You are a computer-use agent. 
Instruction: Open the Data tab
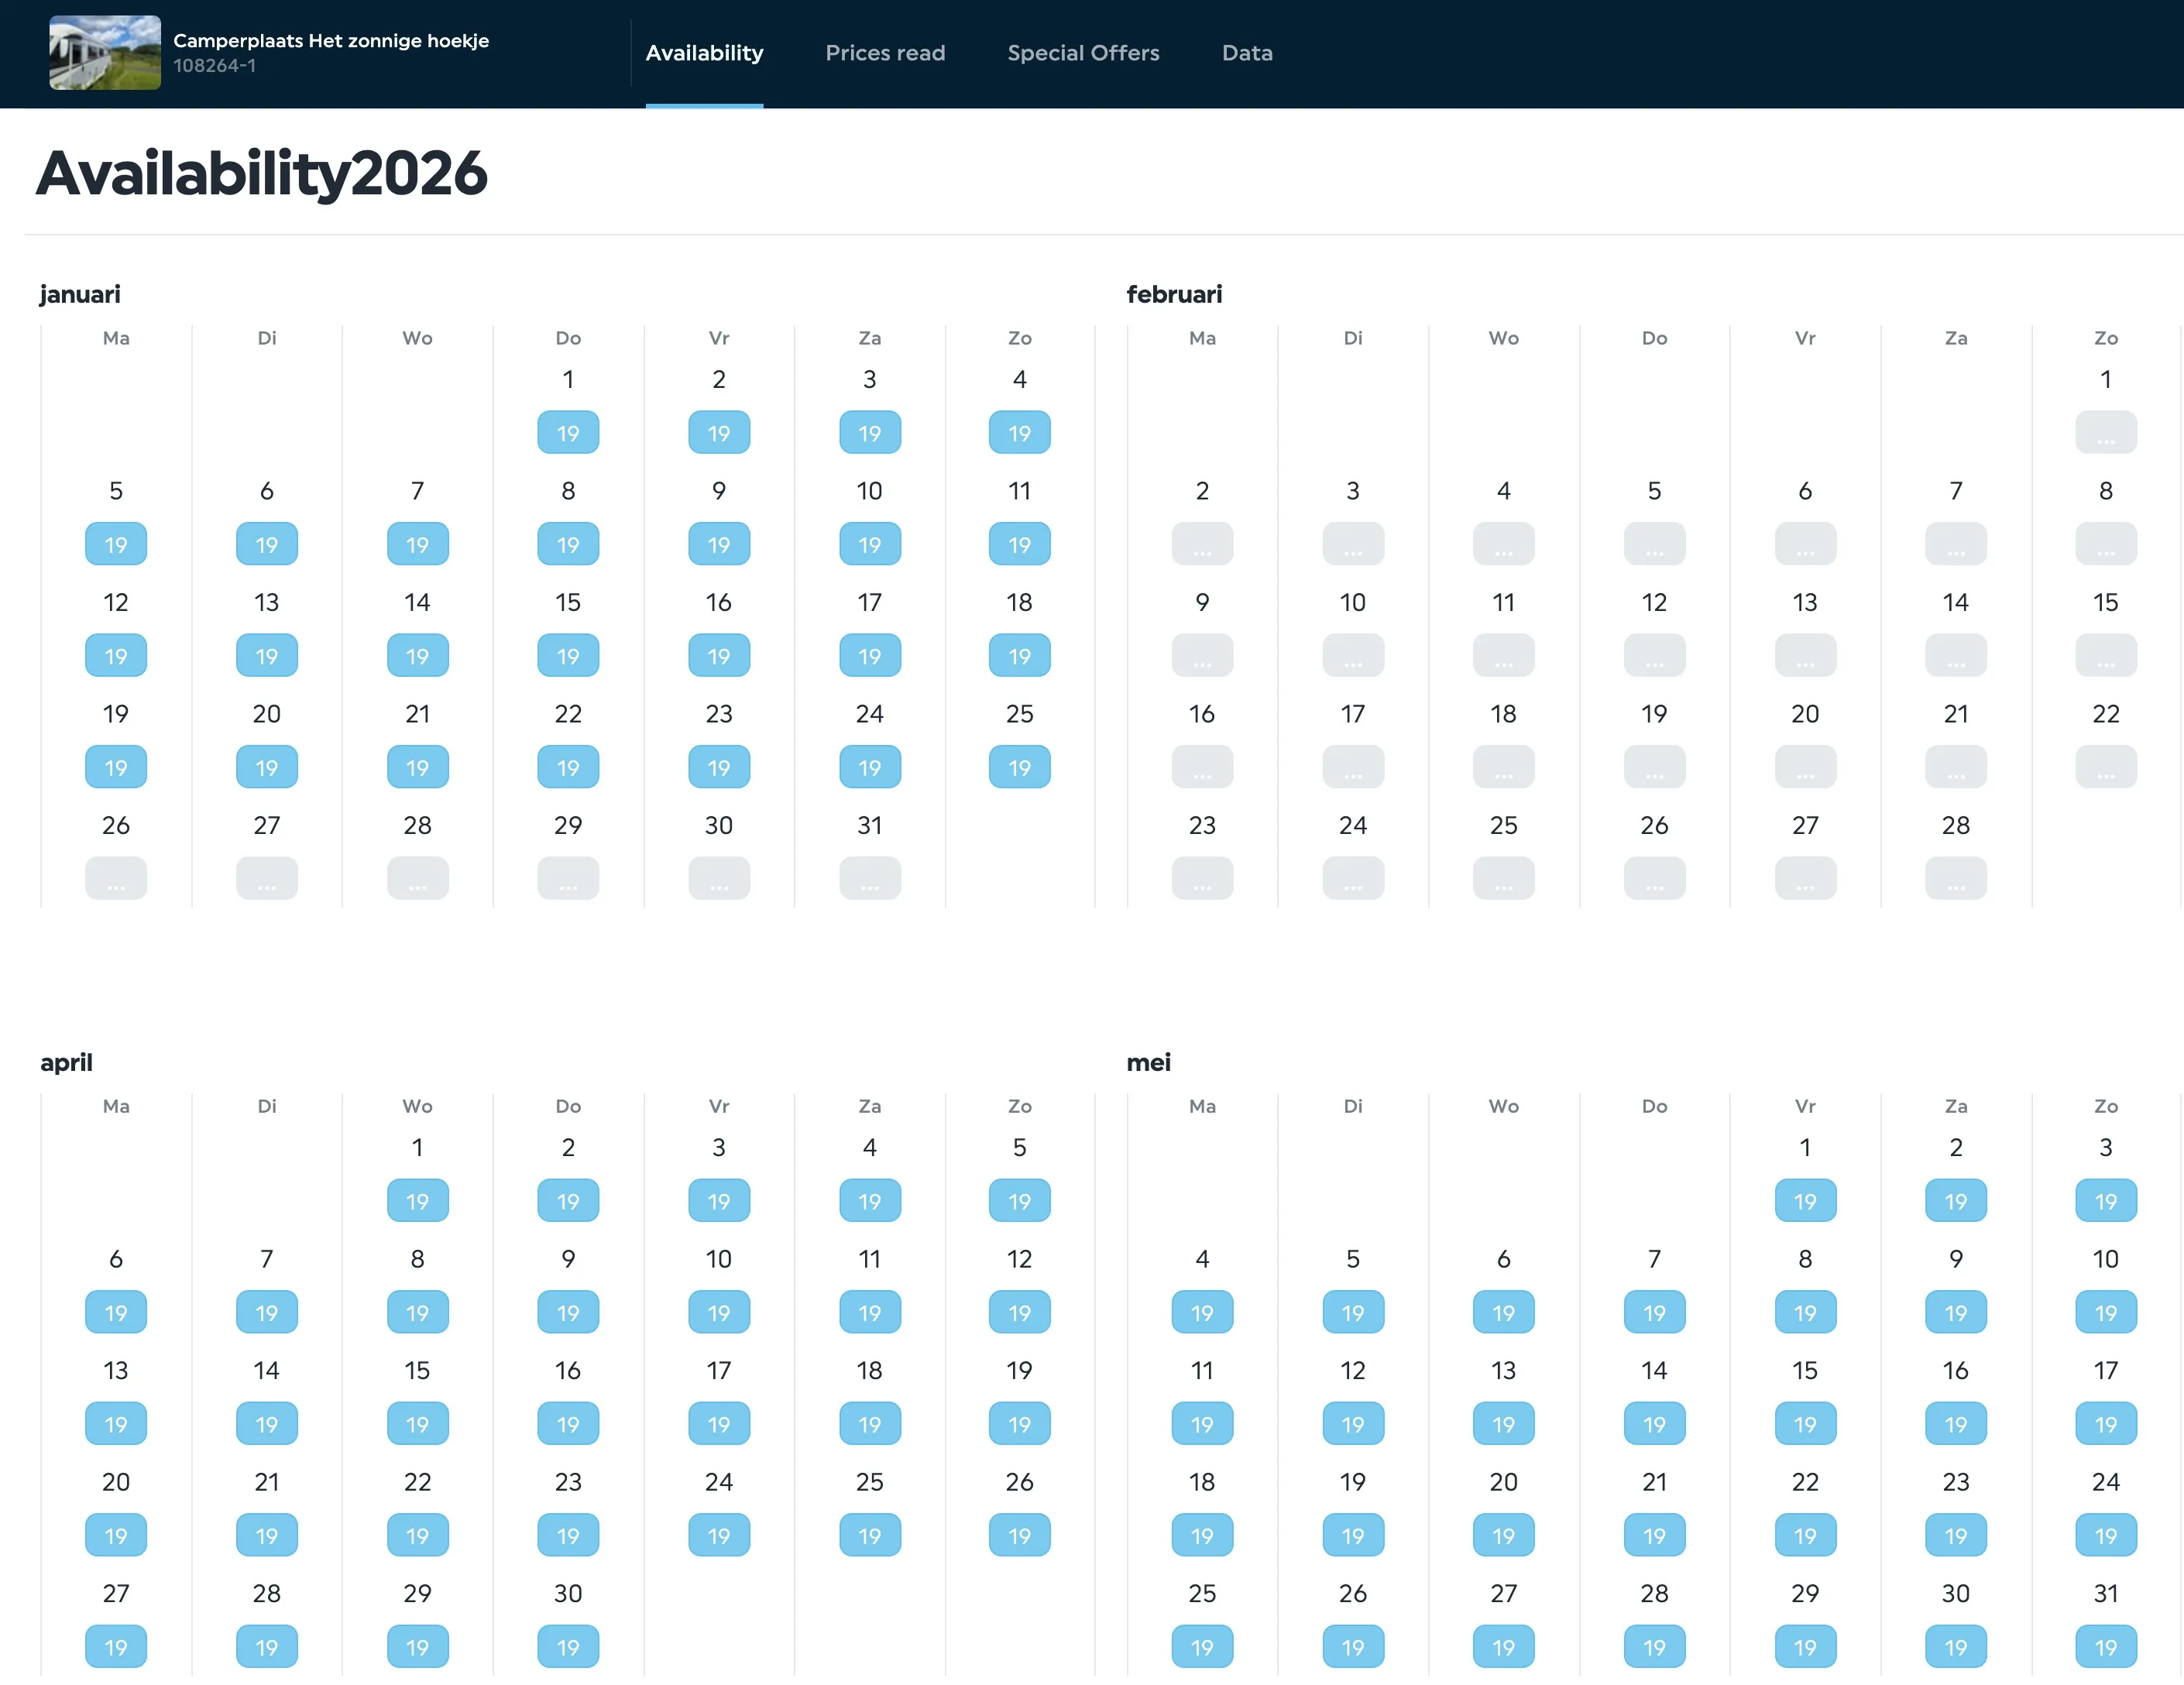pyautogui.click(x=1246, y=53)
